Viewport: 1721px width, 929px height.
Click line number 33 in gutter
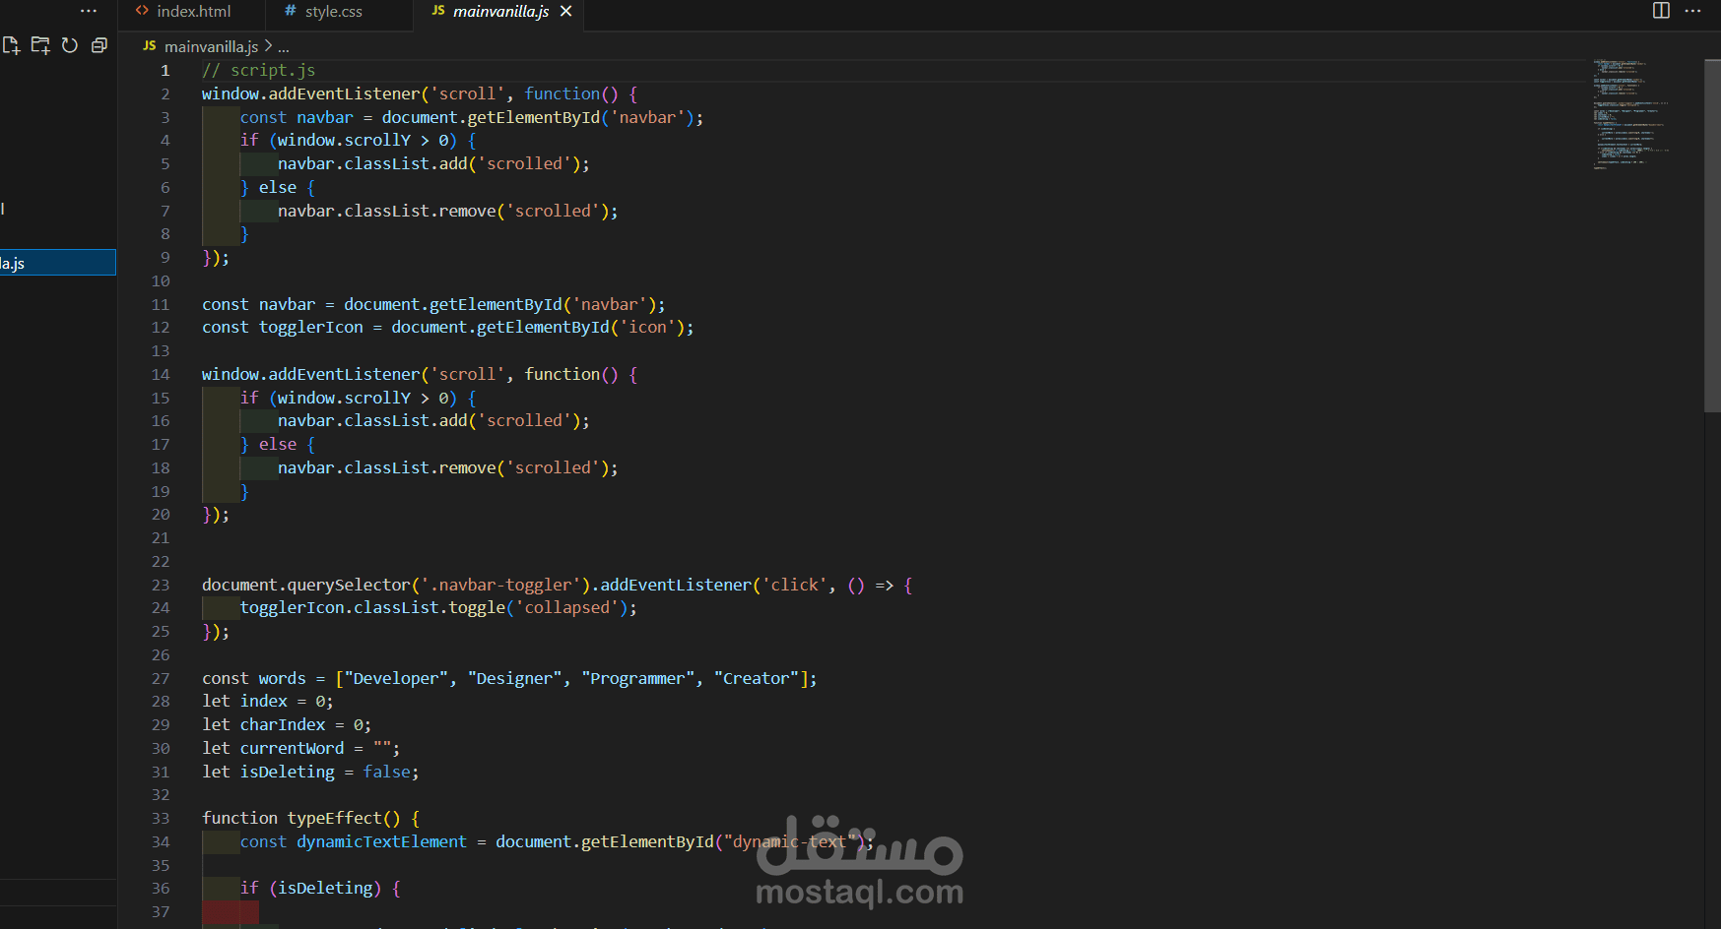161,818
